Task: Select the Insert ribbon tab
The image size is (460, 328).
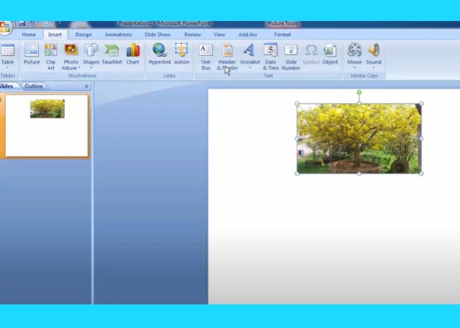Action: [x=55, y=35]
